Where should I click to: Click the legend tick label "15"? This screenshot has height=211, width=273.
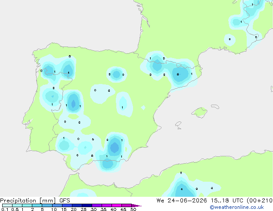pyautogui.click(x=64, y=209)
